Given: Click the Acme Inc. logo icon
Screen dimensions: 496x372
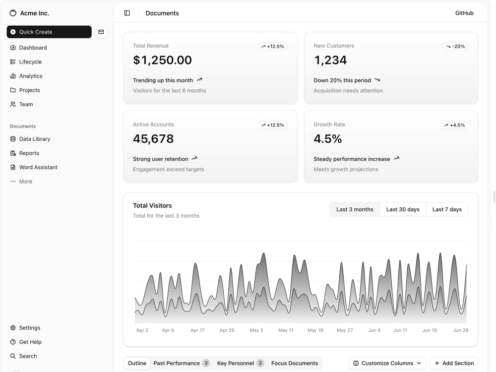Looking at the screenshot, I should point(13,13).
